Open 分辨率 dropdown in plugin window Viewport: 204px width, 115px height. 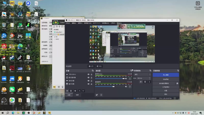[50, 45]
